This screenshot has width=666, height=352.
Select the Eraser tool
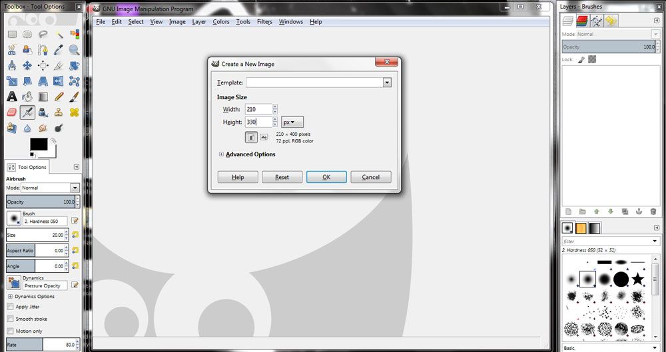pyautogui.click(x=12, y=112)
